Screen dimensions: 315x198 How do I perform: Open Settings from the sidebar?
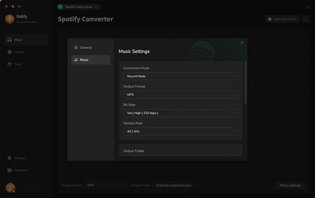[26, 158]
